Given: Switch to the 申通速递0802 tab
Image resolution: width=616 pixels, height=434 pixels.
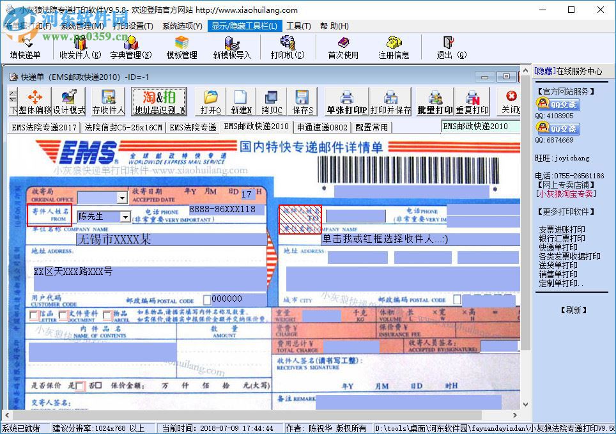Looking at the screenshot, I should tap(323, 127).
